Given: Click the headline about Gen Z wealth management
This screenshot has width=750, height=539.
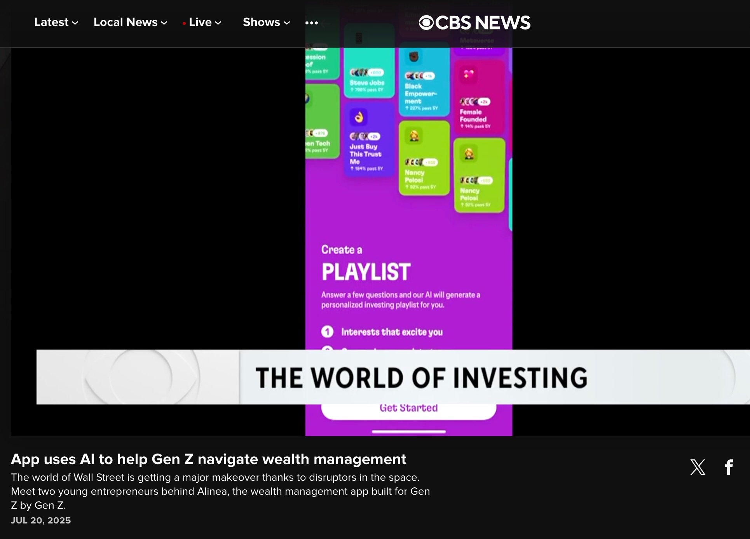Looking at the screenshot, I should 208,459.
